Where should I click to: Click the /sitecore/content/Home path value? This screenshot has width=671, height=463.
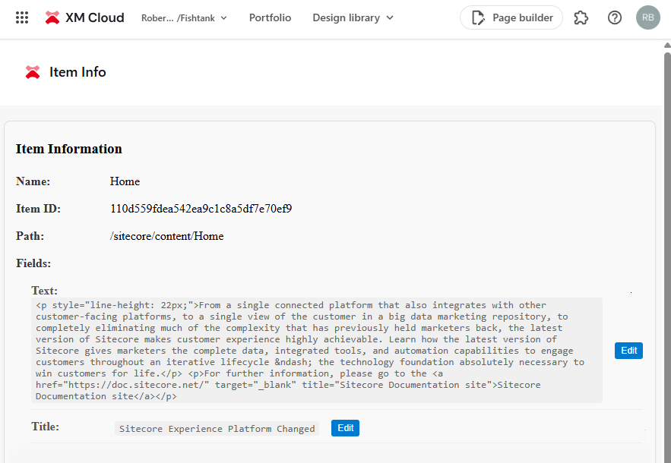click(x=166, y=236)
